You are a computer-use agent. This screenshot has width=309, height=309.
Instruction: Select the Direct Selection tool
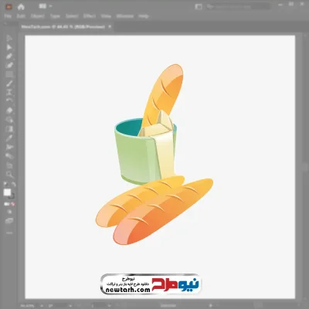[9, 47]
